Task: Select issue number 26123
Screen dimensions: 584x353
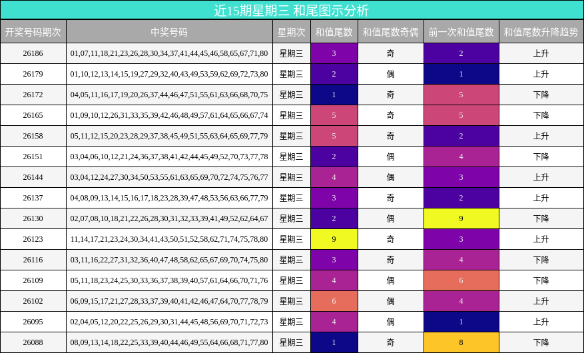Action: 33,239
